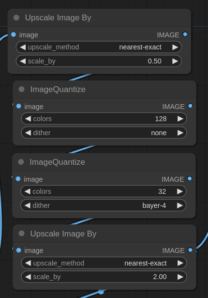Decrease colors 32 using left arrow
The width and height of the screenshot is (208, 298).
coord(27,191)
